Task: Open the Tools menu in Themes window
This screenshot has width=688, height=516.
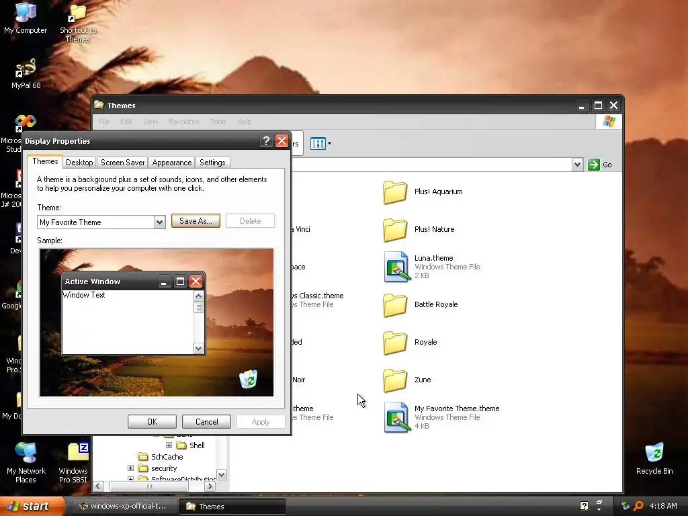Action: (218, 122)
